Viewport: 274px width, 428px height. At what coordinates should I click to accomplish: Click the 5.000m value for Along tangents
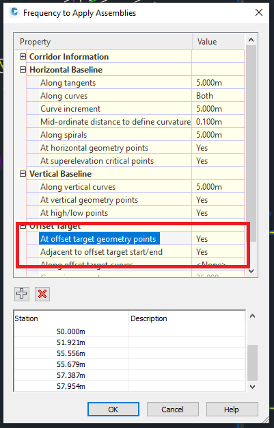(x=209, y=83)
